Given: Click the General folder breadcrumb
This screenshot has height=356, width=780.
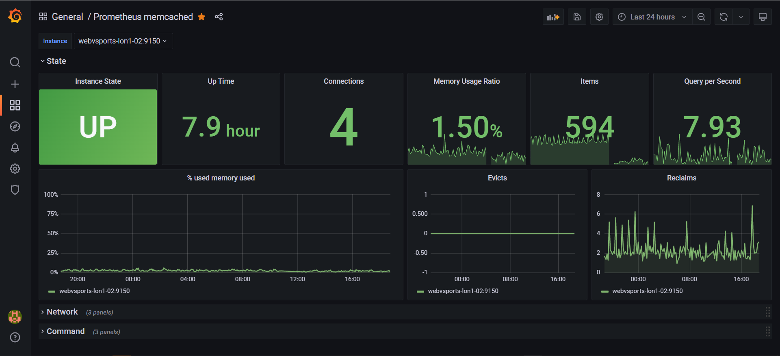Looking at the screenshot, I should coord(67,17).
